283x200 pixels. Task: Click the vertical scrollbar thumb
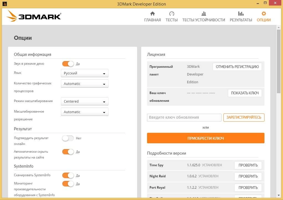(x=279, y=61)
